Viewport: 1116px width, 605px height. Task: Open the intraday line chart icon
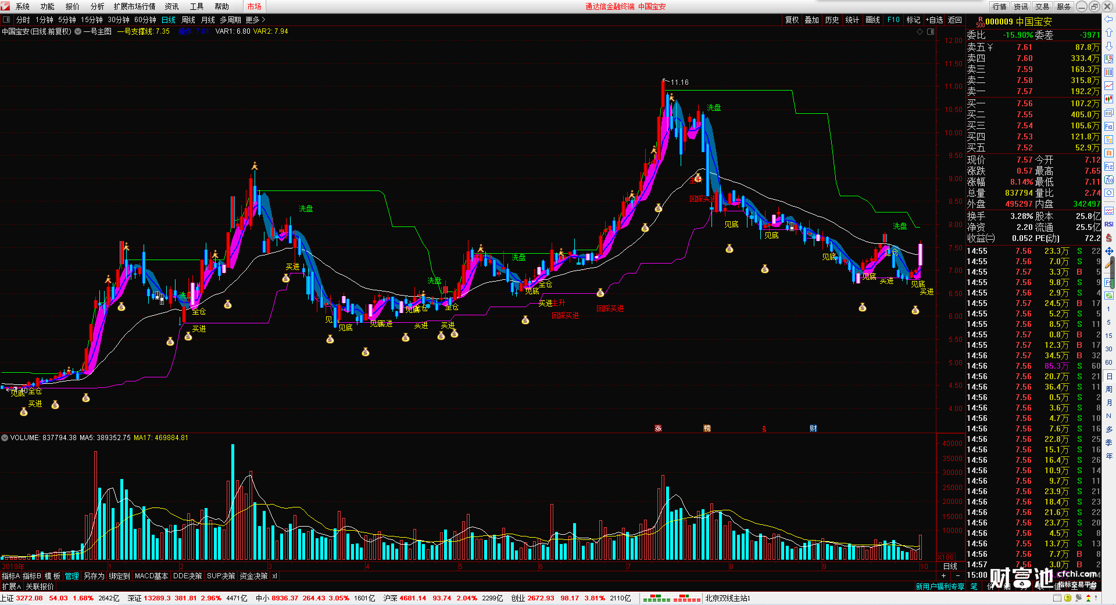[1109, 86]
